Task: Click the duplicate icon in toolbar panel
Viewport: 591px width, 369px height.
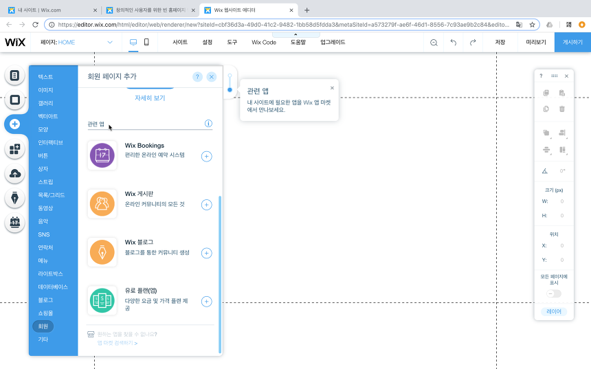Action: coord(546,109)
